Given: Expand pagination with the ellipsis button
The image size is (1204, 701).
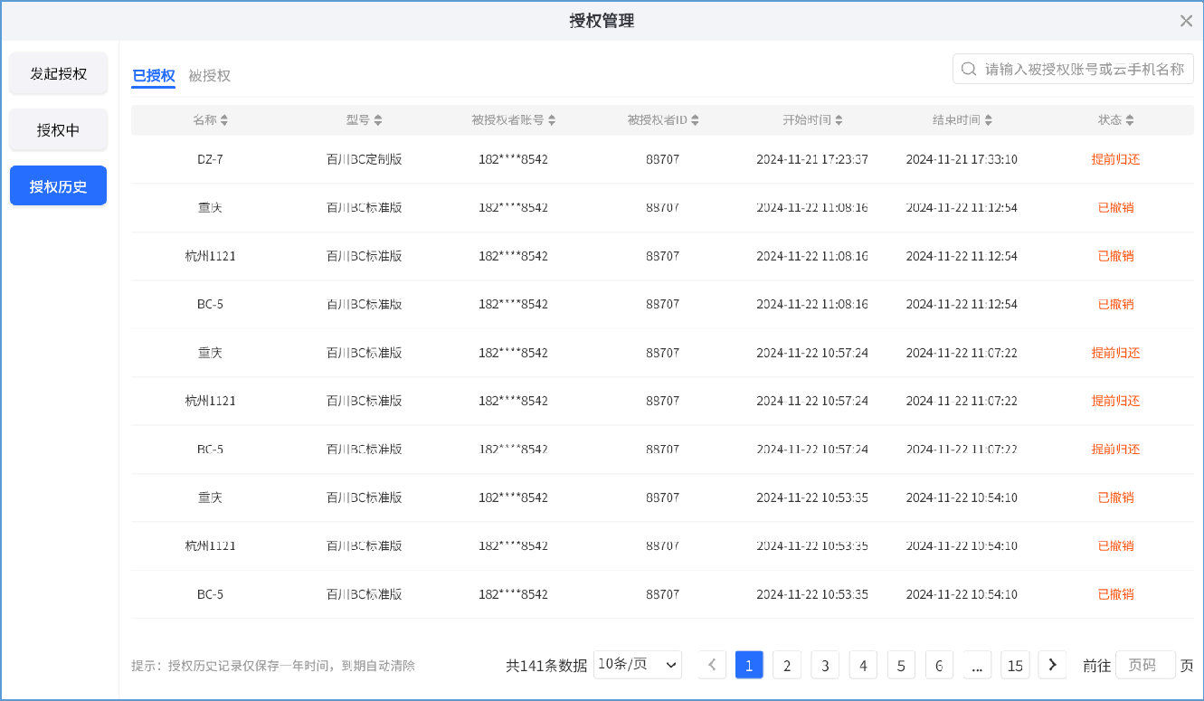Looking at the screenshot, I should tap(976, 665).
